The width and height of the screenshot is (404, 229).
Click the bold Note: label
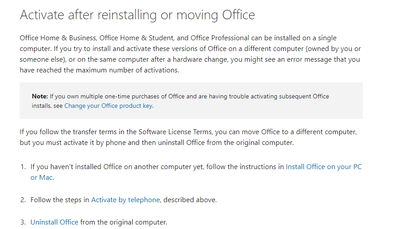click(x=40, y=97)
